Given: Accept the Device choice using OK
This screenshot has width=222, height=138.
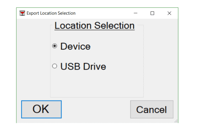Looking at the screenshot, I should coord(41,109).
